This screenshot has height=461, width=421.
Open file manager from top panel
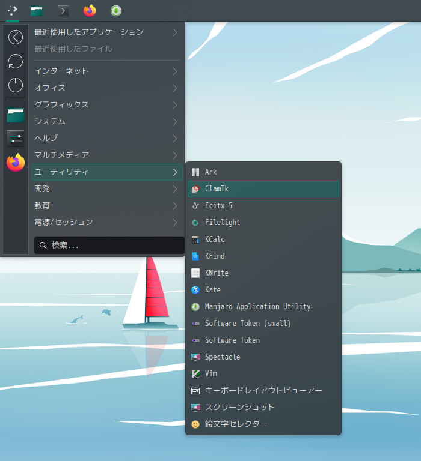pyautogui.click(x=37, y=11)
